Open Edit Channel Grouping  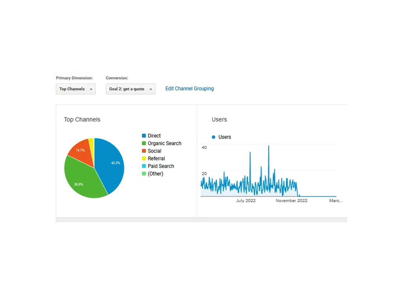coord(190,89)
